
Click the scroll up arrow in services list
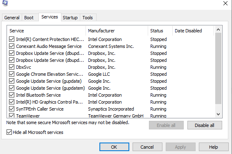point(218,29)
